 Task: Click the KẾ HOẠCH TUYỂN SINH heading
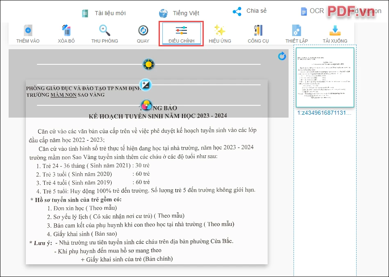click(158, 116)
